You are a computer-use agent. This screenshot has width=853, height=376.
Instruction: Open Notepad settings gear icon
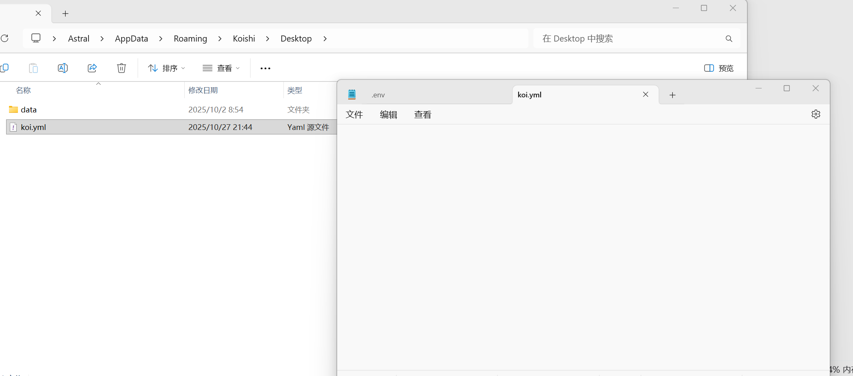click(x=815, y=114)
